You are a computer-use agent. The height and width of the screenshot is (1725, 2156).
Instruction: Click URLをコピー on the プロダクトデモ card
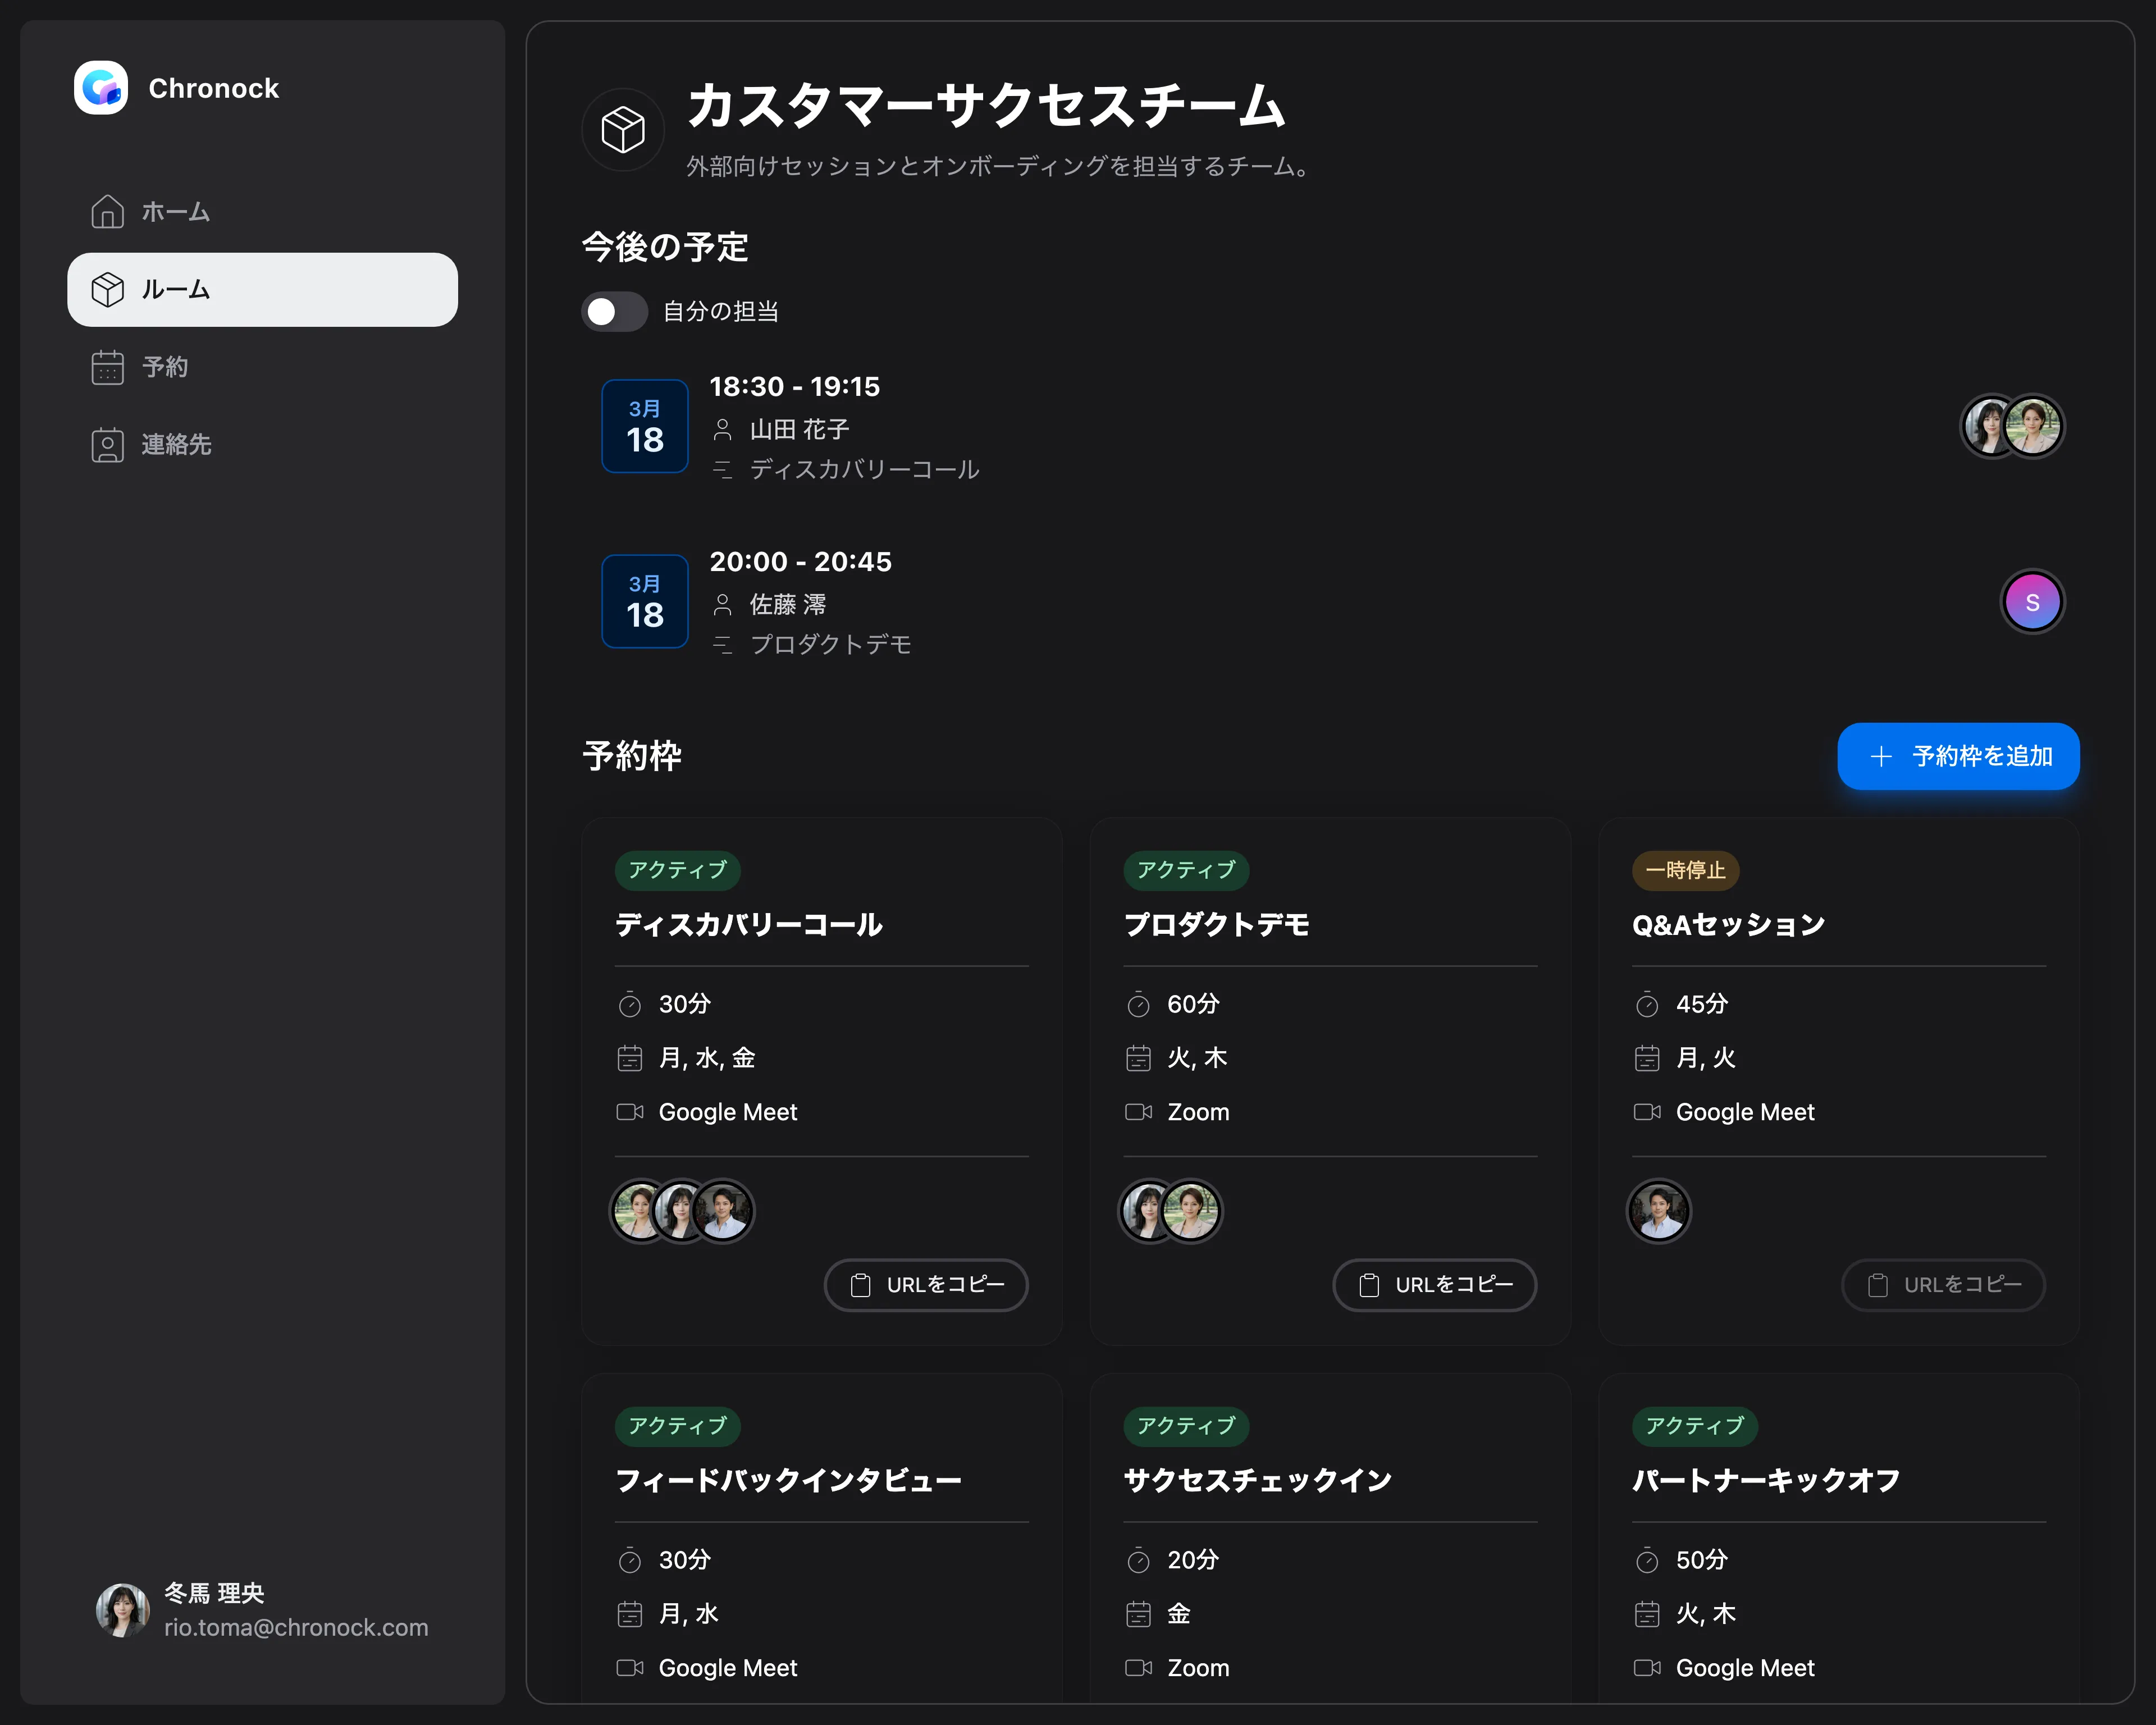point(1434,1285)
